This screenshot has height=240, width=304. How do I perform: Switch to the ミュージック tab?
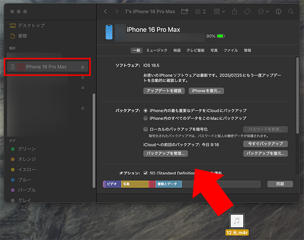(x=157, y=51)
